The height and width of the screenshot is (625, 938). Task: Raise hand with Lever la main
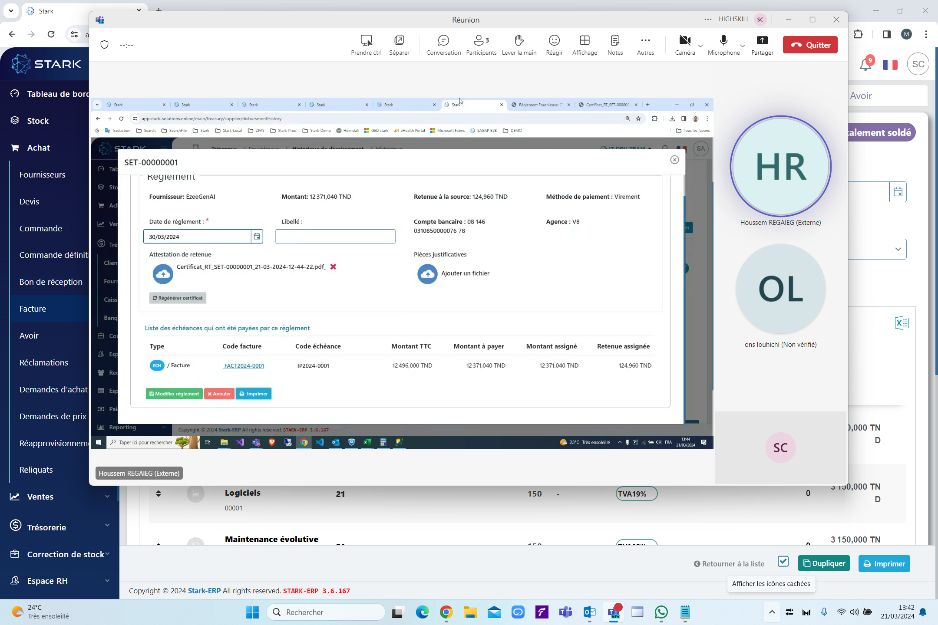519,45
